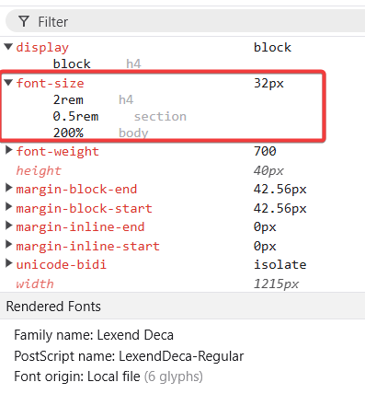Select the width property name
This screenshot has height=417, width=365.
[35, 284]
